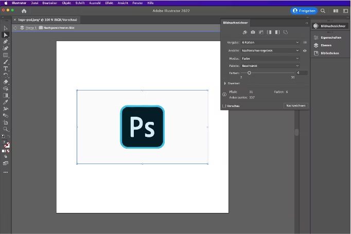The height and width of the screenshot is (234, 351).
Task: Open the Modus dropdown showing Farbe
Action: coord(270,59)
